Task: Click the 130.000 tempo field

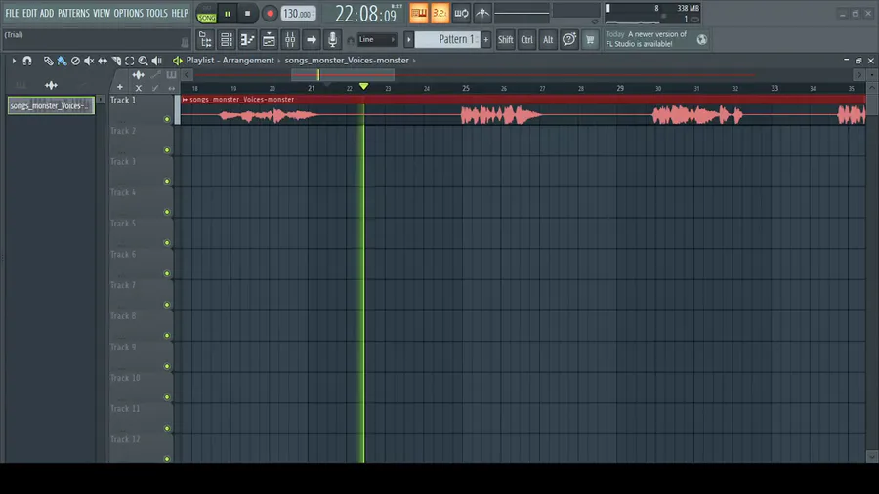Action: pyautogui.click(x=298, y=14)
